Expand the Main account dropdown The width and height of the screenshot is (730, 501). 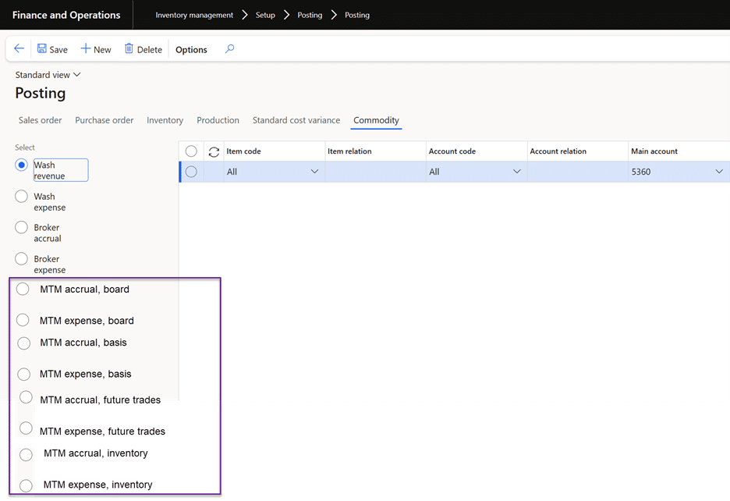point(719,172)
